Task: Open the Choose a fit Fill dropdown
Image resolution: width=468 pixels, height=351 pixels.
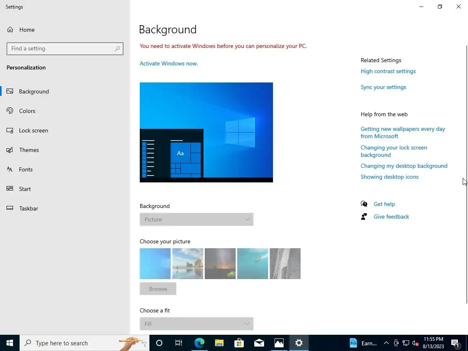Action: (196, 324)
